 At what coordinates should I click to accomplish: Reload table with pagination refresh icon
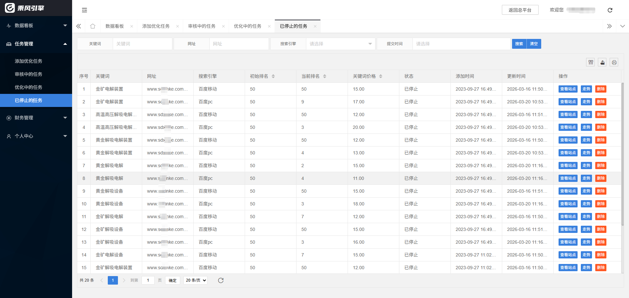tap(221, 280)
